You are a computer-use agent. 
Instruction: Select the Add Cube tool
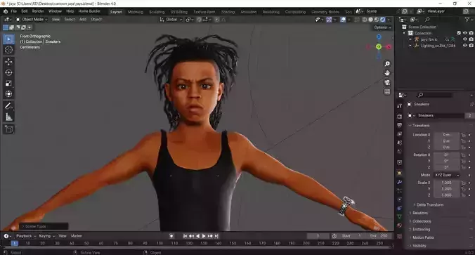coord(8,129)
